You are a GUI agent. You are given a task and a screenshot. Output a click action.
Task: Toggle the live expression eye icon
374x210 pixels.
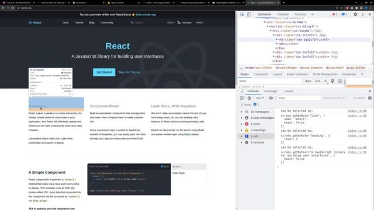pos(271,98)
